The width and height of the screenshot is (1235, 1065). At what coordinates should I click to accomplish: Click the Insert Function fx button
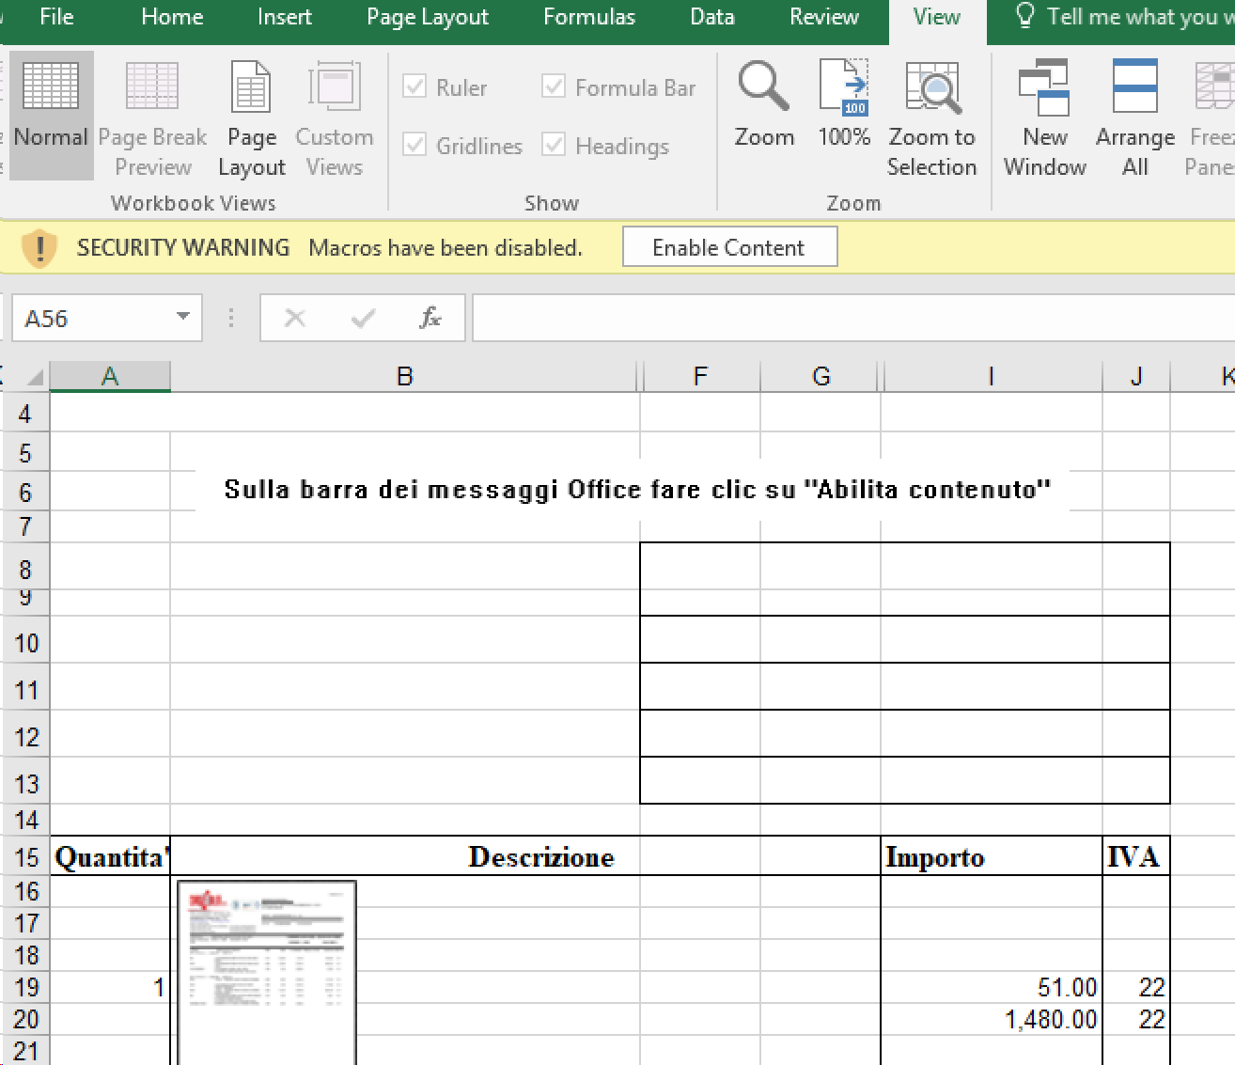click(x=430, y=318)
